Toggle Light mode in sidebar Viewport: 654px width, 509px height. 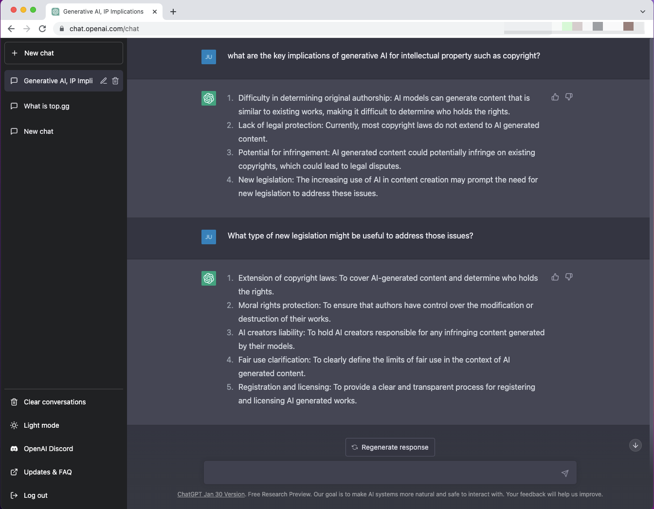(41, 425)
